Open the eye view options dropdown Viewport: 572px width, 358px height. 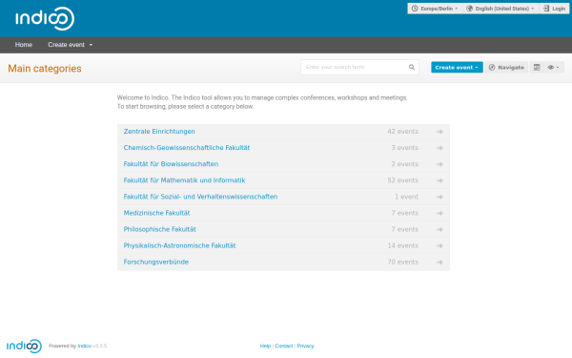coord(553,67)
